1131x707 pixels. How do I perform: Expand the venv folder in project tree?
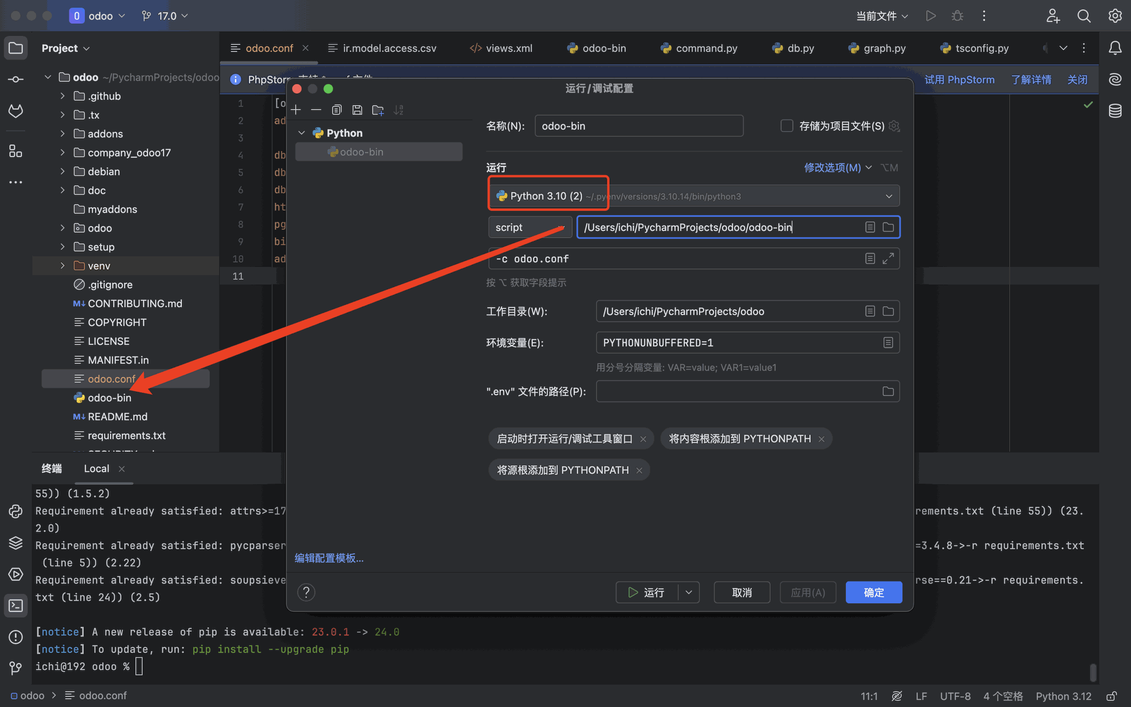point(62,266)
